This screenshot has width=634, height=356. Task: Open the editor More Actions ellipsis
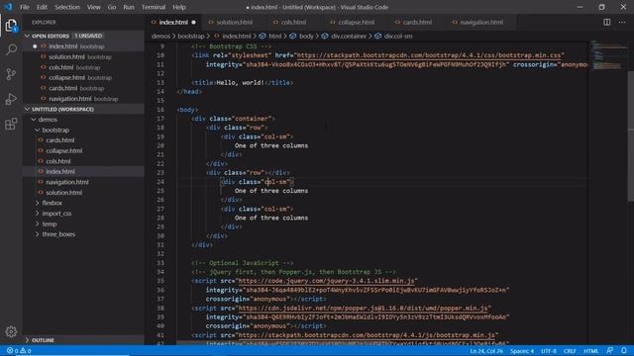click(x=622, y=22)
